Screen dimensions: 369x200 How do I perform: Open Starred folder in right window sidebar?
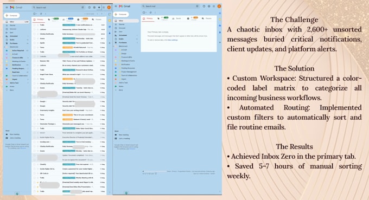[122, 24]
